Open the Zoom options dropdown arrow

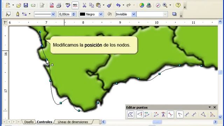coord(170,5)
